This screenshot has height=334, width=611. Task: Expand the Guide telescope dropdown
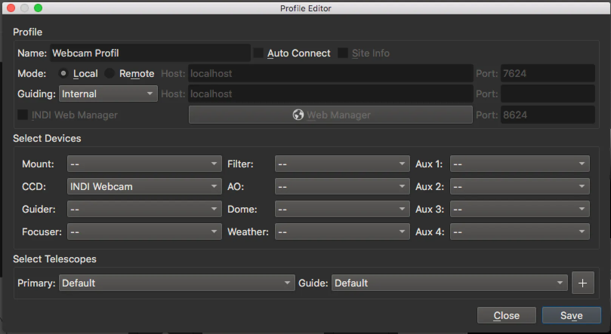[x=449, y=283]
